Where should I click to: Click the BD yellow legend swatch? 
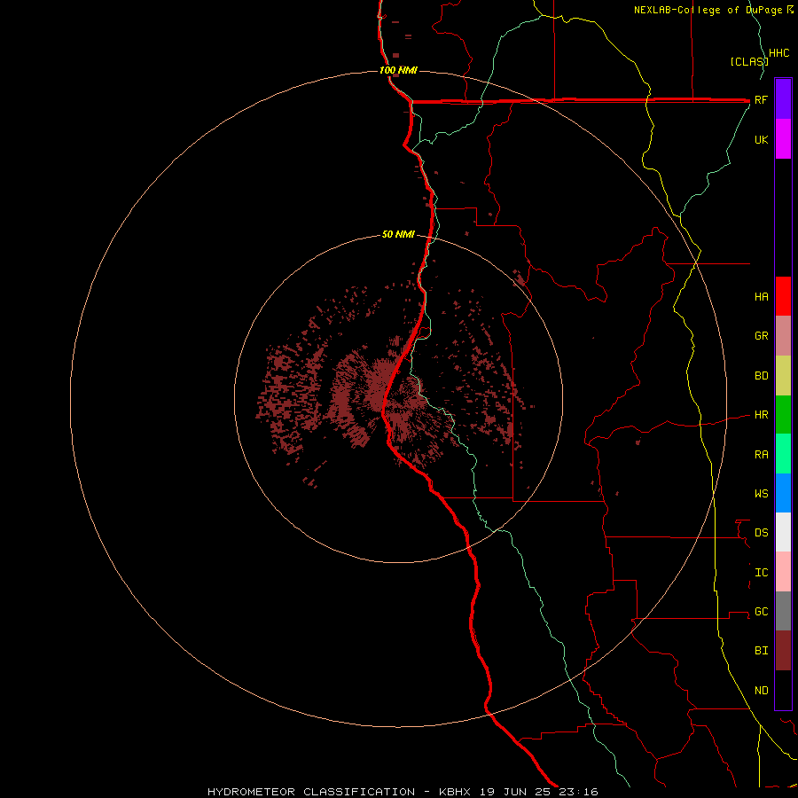click(783, 375)
